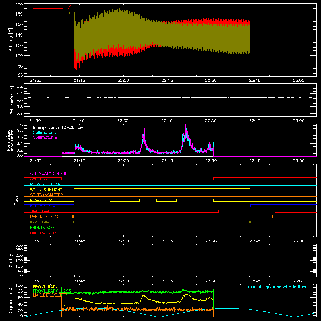This screenshot has width=321, height=321.
Task: Click the Quality axis title
Action: click(11, 260)
